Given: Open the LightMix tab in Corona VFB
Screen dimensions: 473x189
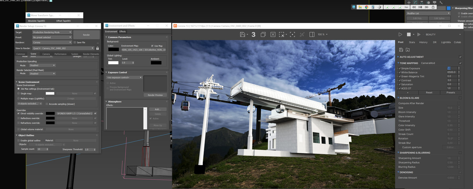Looking at the screenshot, I should (x=446, y=42).
